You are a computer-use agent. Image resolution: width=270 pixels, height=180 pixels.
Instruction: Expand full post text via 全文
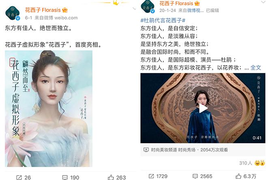point(256,68)
